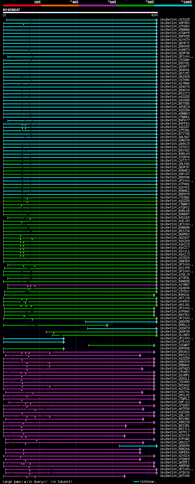Select hit label UniRef100_Q9SRT7

(175, 66)
